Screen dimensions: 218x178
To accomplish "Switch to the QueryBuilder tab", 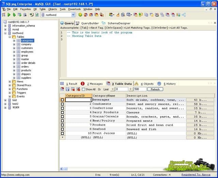I will pyautogui.click(x=90, y=23).
